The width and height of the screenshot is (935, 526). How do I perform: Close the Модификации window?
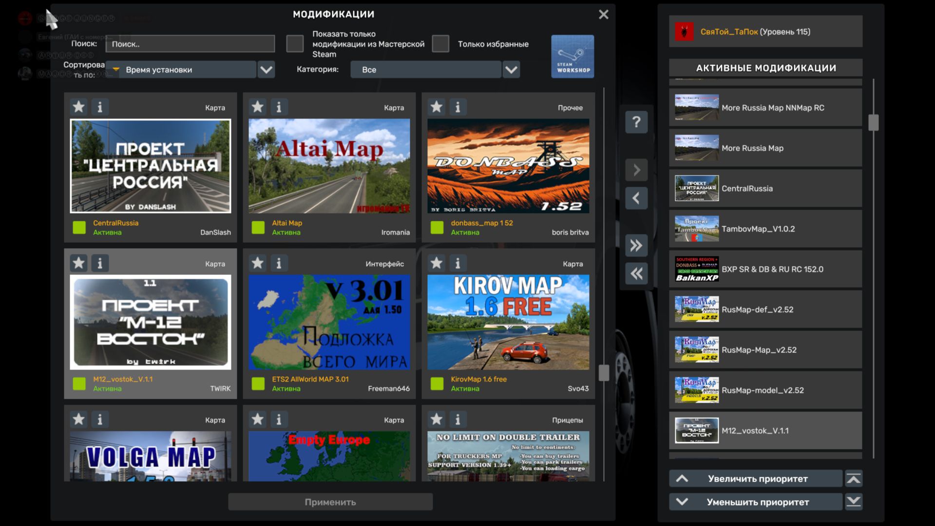point(603,15)
